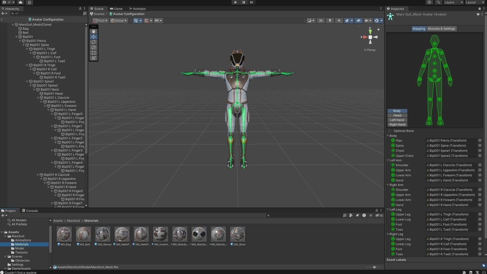Switch to the Animator tab
Screen dimensions: 487x274
(137, 9)
